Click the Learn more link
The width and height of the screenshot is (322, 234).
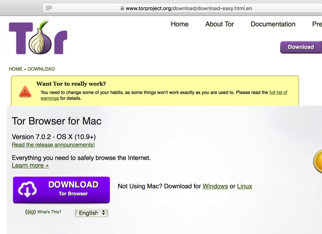pos(30,165)
